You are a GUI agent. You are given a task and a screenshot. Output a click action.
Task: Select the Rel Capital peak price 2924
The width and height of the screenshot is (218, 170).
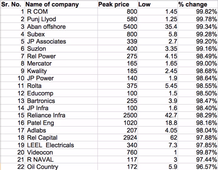click(118, 138)
